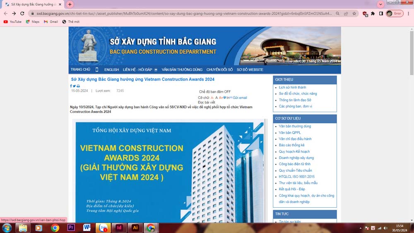
Task: Click the address bar URL field
Action: [184, 14]
